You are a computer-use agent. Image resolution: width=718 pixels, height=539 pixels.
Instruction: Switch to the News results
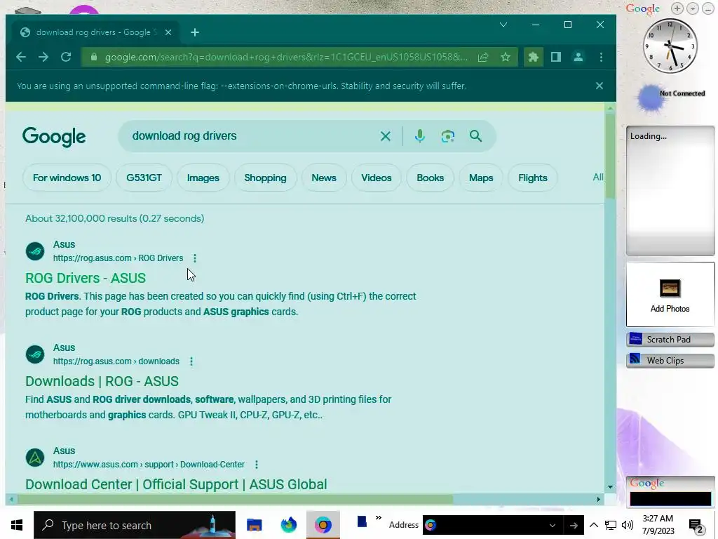[324, 178]
